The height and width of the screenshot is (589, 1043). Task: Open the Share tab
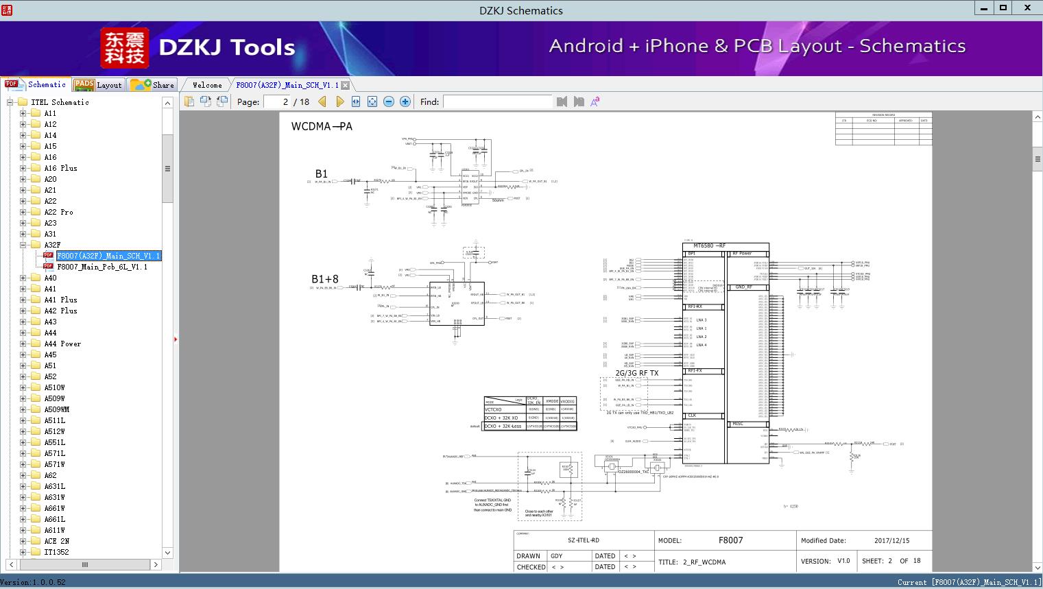(x=153, y=85)
